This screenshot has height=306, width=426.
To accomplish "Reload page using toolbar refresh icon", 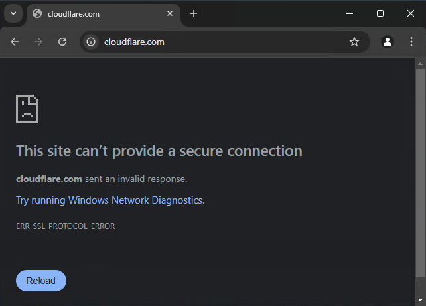I will [x=62, y=42].
